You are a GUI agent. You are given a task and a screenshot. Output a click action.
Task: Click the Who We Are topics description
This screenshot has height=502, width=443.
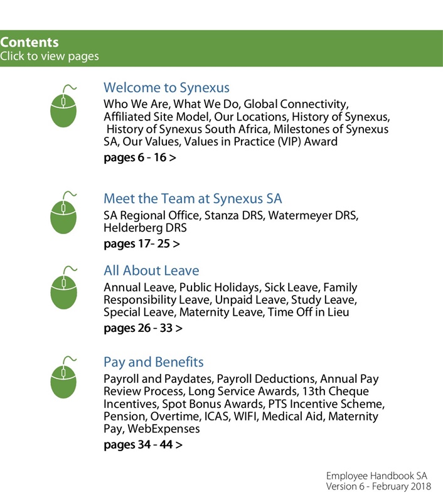point(246,122)
